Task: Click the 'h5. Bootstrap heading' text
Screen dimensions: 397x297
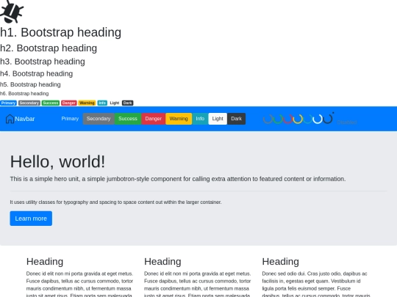Action: click(30, 84)
